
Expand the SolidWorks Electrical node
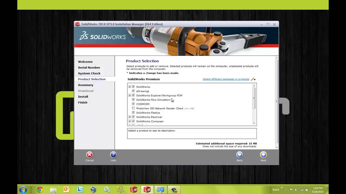pos(129,117)
